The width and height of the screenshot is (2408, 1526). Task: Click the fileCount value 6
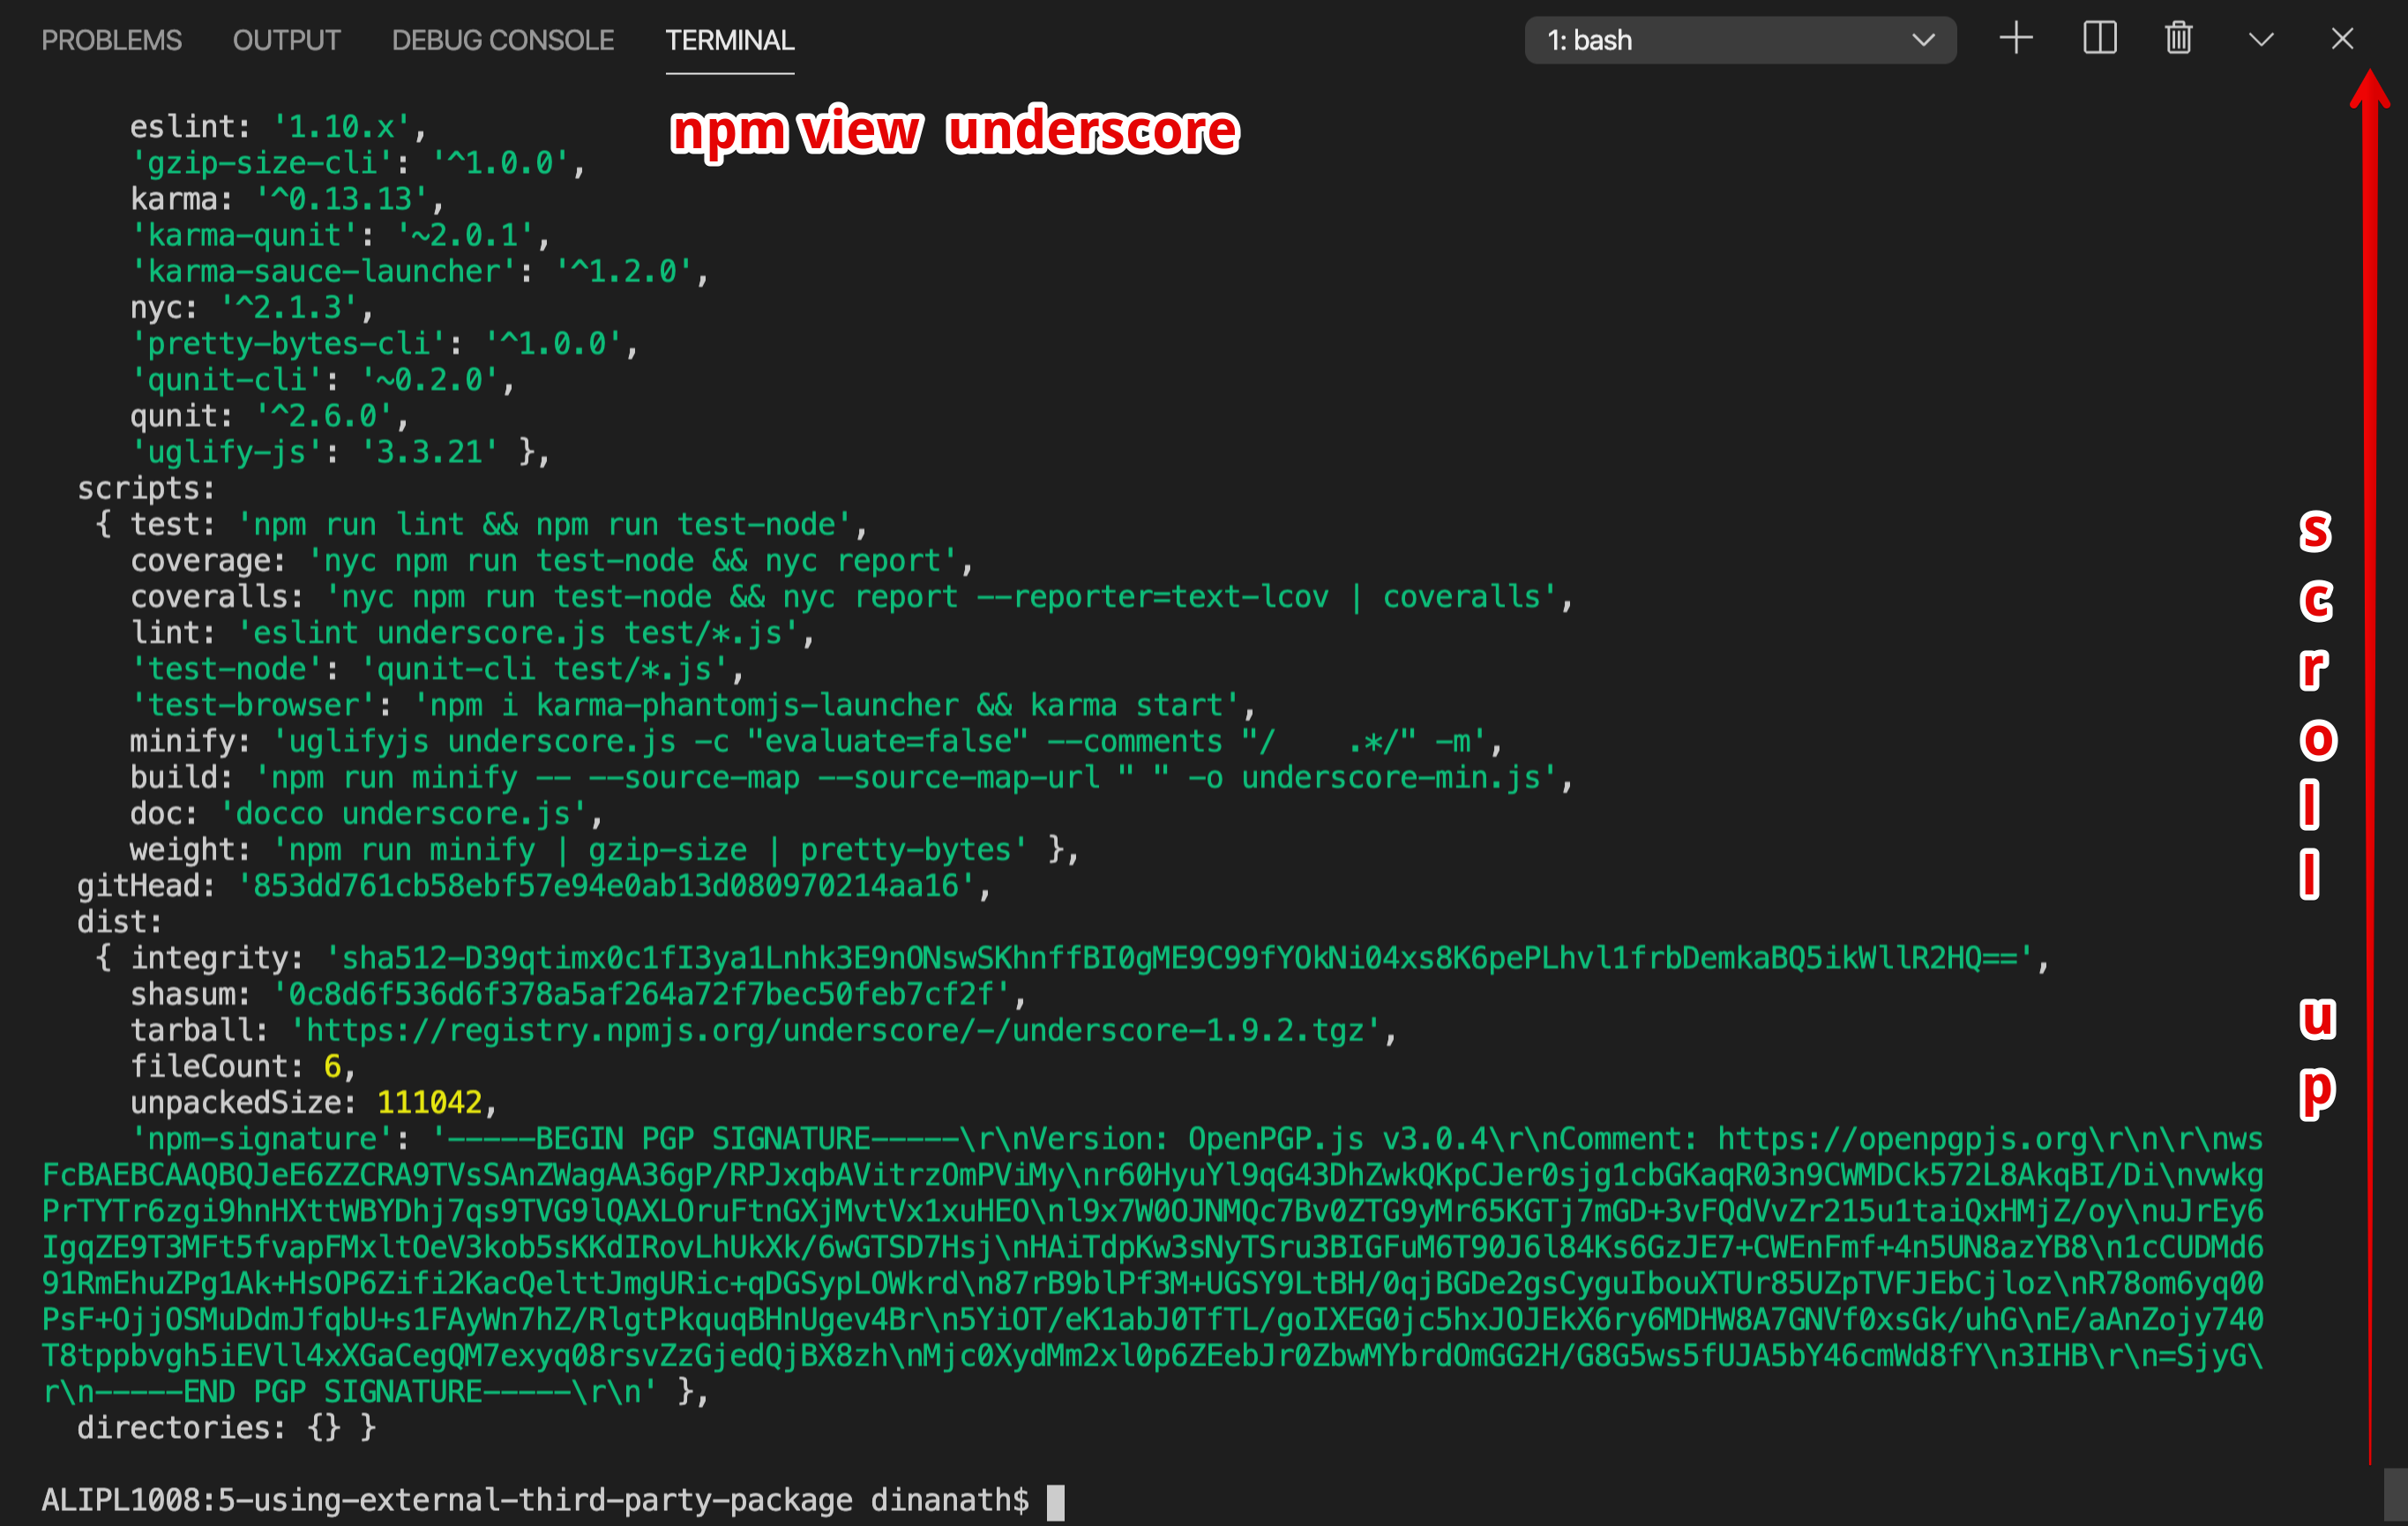point(332,1066)
